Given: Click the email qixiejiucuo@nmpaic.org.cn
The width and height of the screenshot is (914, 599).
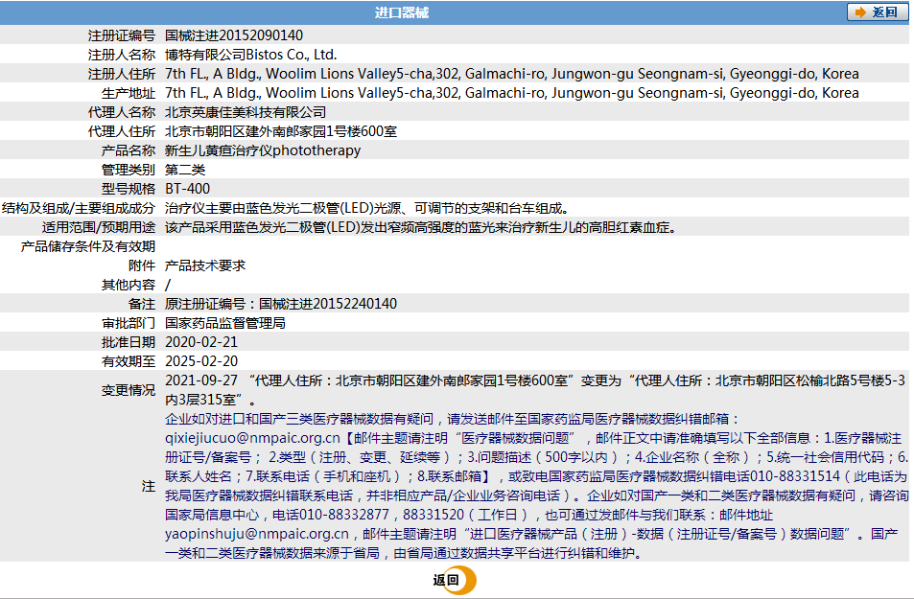Looking at the screenshot, I should [252, 438].
